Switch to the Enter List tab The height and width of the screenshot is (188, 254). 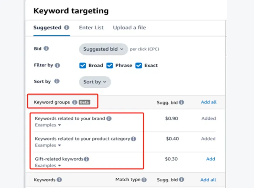pos(91,28)
